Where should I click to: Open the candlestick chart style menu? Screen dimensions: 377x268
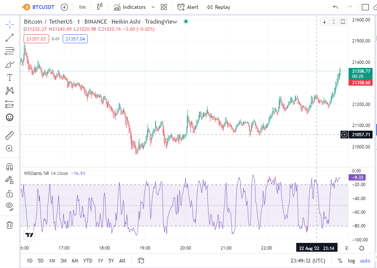100,7
